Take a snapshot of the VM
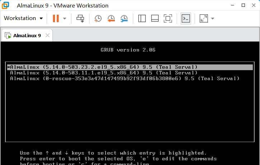The width and height of the screenshot is (260, 165). point(98,18)
